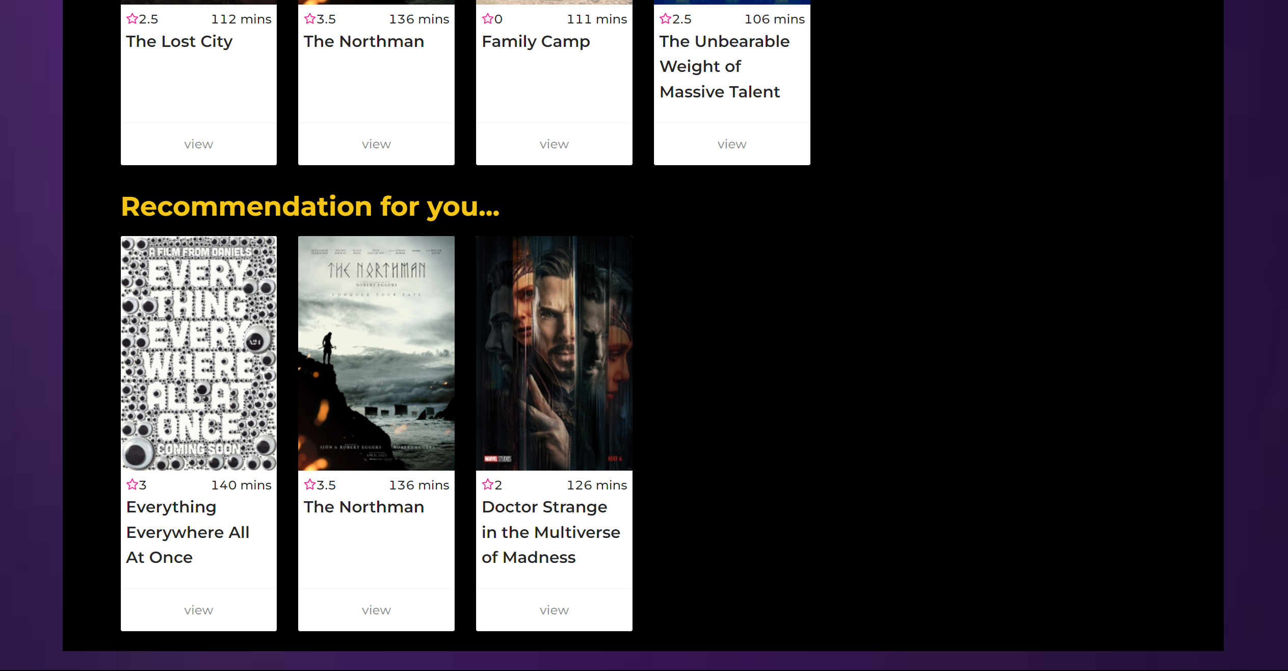Open The Lost City title link
Screen dimensions: 1288x671
pyautogui.click(x=179, y=41)
